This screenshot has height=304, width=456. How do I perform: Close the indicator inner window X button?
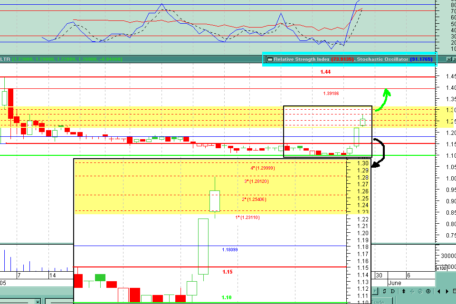click(x=455, y=59)
